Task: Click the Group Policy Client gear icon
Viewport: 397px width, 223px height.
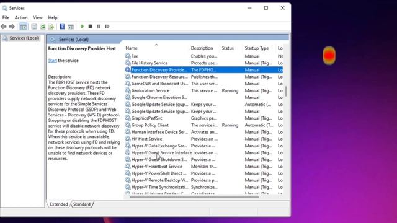Action: tap(128, 125)
